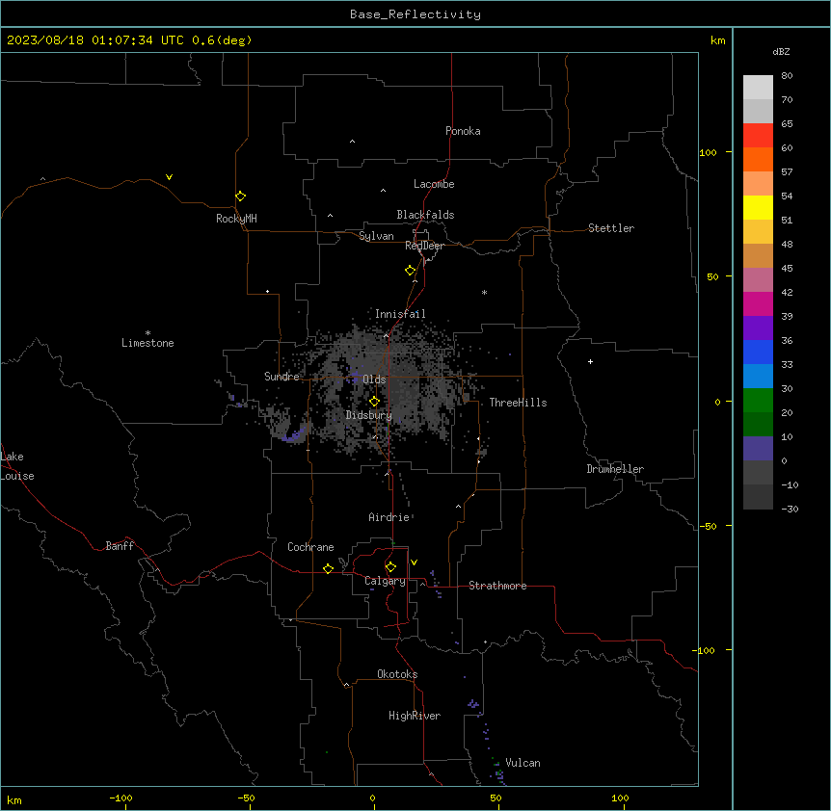This screenshot has width=831, height=811.
Task: Click the yellow diamond marker below Cochrane
Action: point(328,568)
